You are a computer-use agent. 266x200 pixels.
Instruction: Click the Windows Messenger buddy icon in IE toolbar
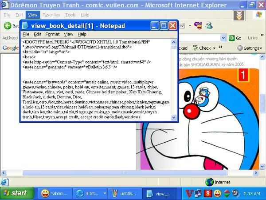point(209,26)
